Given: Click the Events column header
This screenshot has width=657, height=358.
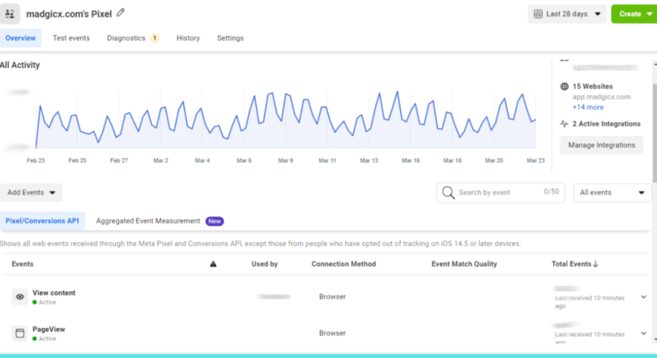Looking at the screenshot, I should click(22, 264).
